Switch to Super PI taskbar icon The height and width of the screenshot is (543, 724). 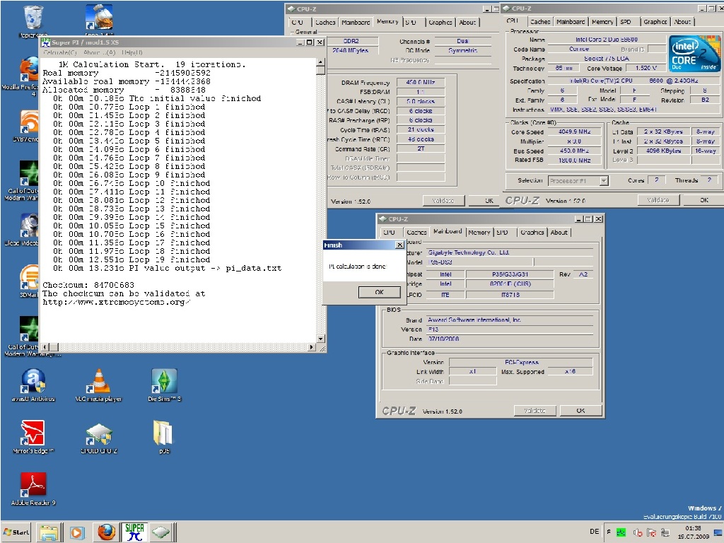pyautogui.click(x=134, y=532)
